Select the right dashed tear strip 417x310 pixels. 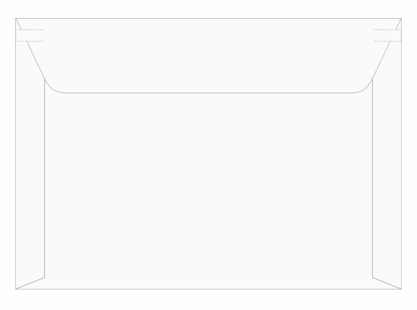pos(387,35)
